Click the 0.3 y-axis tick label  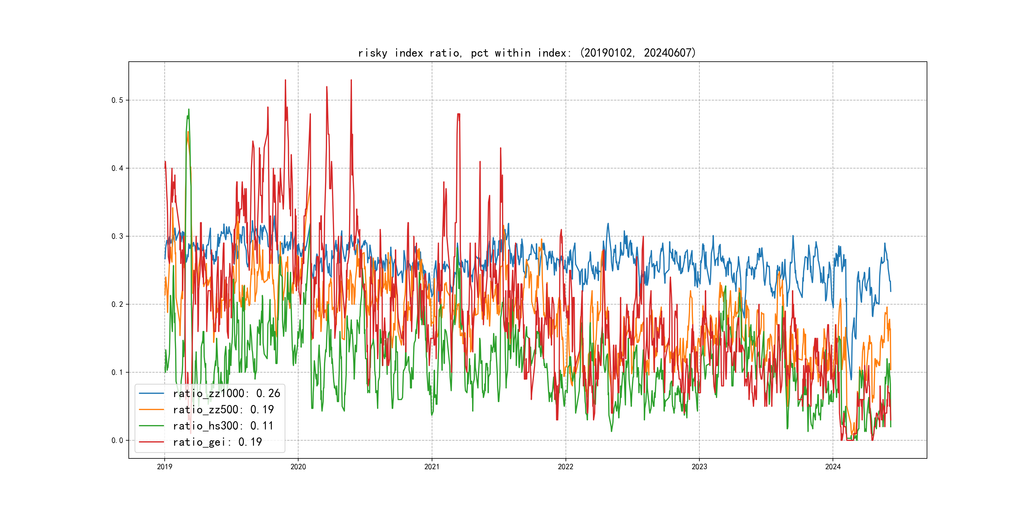(x=117, y=236)
